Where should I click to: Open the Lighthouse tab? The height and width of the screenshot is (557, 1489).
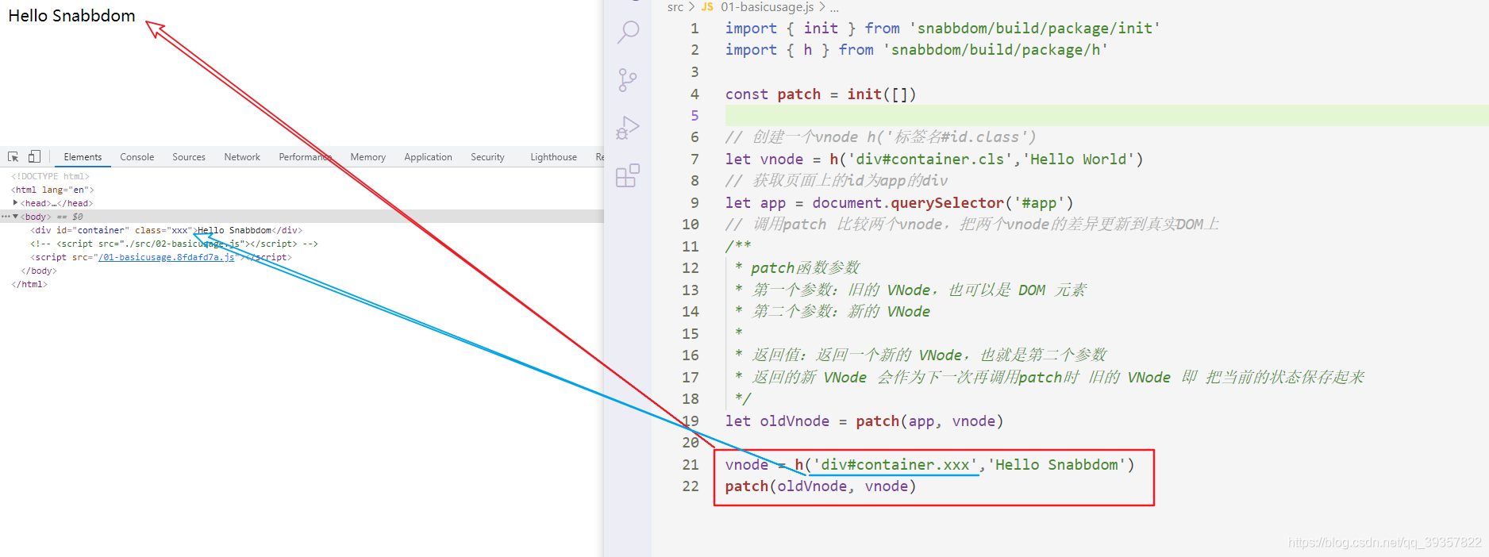[x=553, y=157]
